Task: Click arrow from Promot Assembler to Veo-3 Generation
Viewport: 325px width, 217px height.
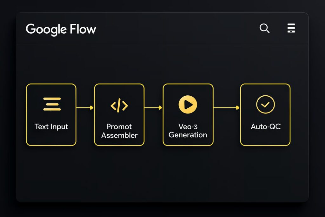Action: [154, 108]
